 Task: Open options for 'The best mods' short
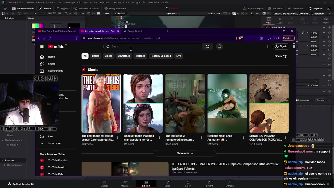[x=118, y=137]
